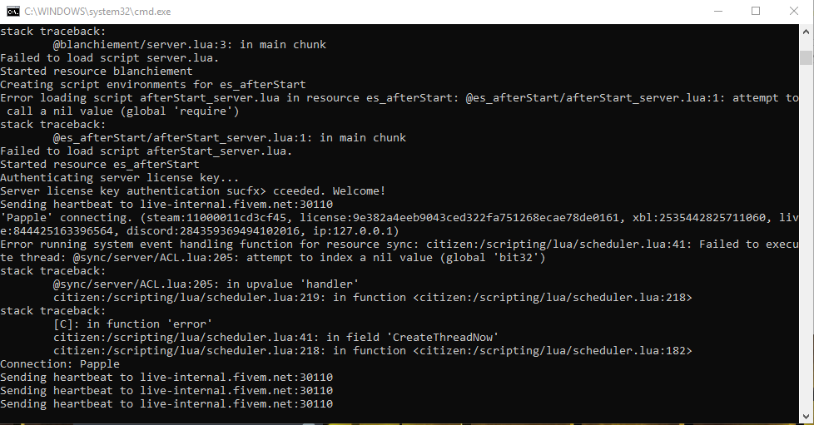Minimize the command prompt window
This screenshot has width=814, height=425.
point(718,12)
